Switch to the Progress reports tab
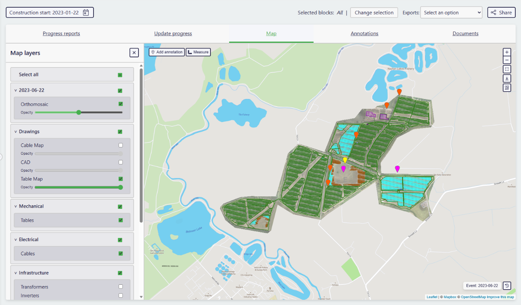521x305 pixels. pos(62,34)
